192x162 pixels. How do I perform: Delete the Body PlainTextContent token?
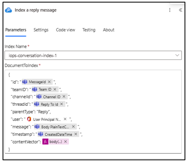click(x=73, y=127)
